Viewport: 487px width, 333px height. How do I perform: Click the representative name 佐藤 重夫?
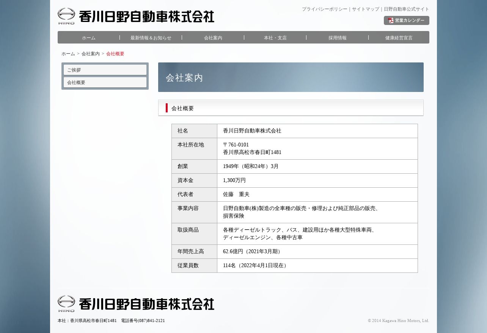(x=236, y=195)
